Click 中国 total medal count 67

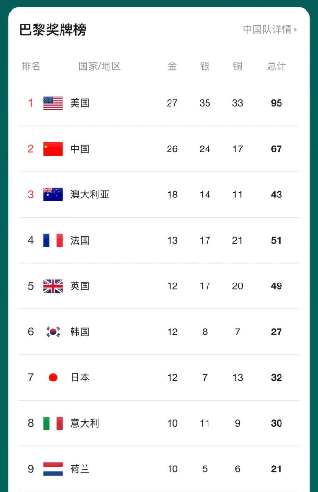pos(276,149)
